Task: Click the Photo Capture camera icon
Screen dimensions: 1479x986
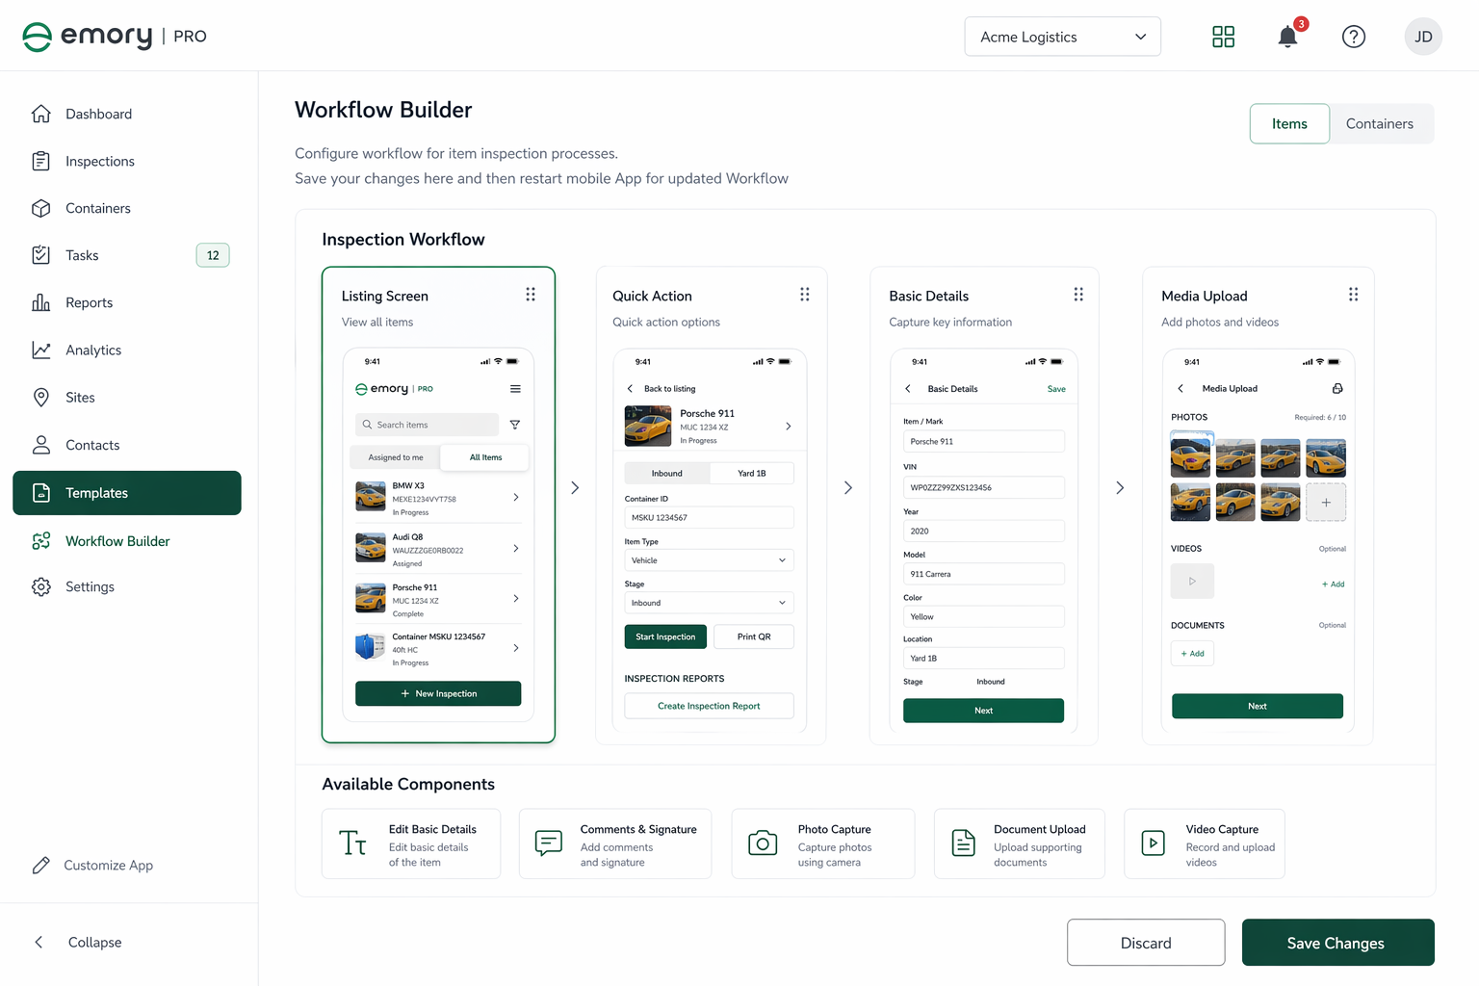Action: [x=763, y=843]
